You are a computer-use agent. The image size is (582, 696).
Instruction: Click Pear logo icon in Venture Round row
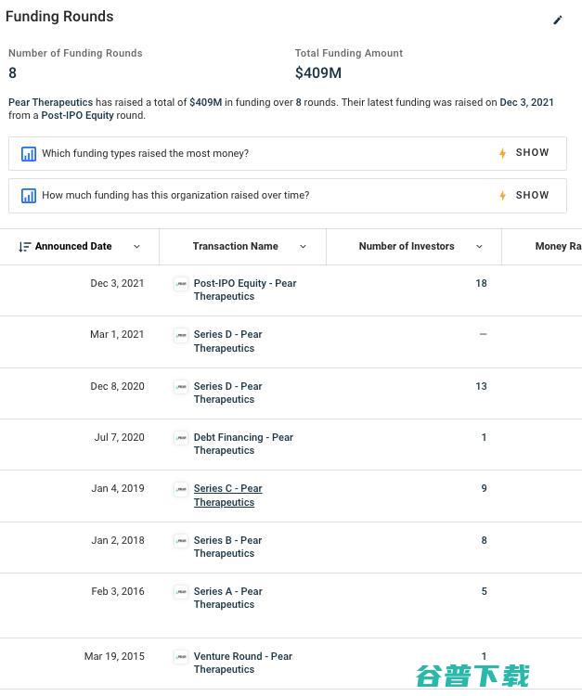click(x=181, y=656)
